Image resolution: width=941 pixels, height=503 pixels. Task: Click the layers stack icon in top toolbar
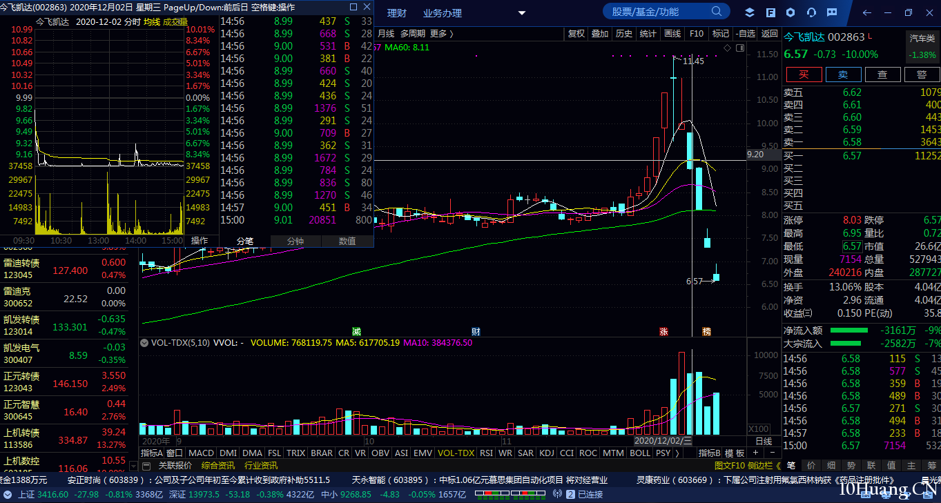click(x=750, y=12)
